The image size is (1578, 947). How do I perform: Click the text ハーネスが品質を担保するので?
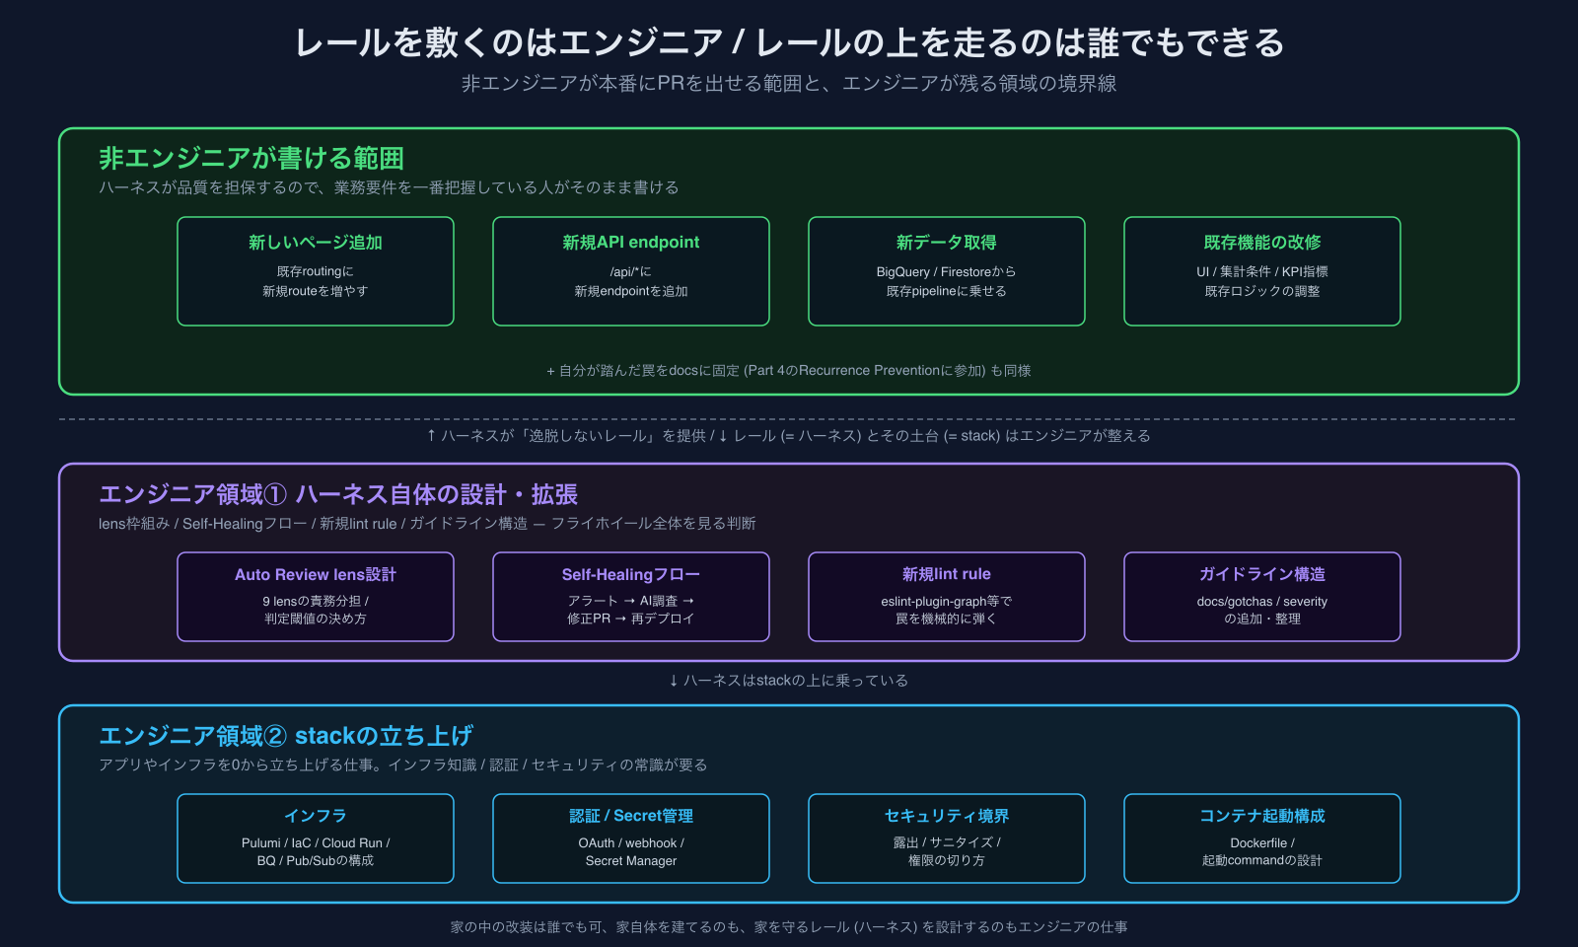[389, 187]
